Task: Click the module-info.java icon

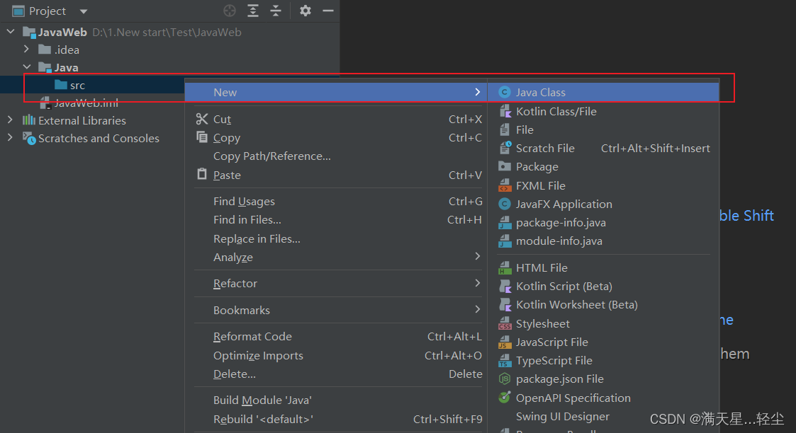Action: [505, 241]
